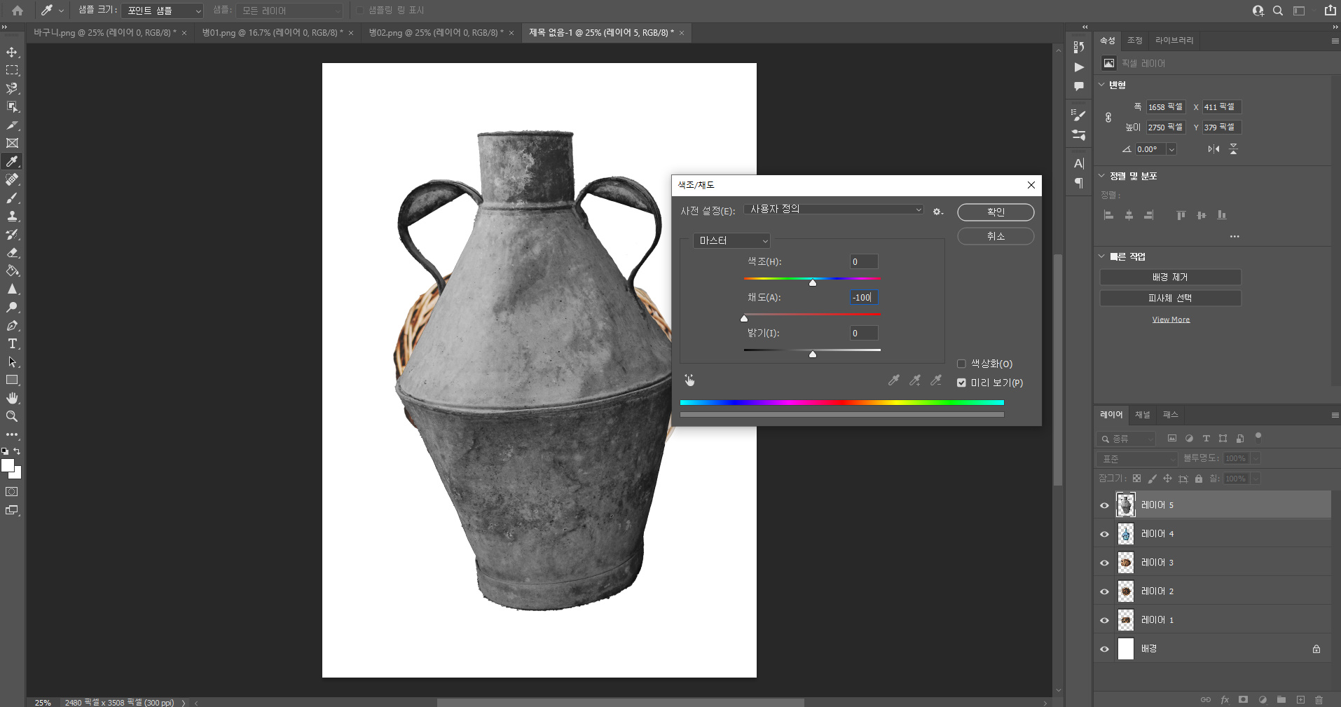
Task: Hide 레이어 4 visibility
Action: tap(1105, 534)
